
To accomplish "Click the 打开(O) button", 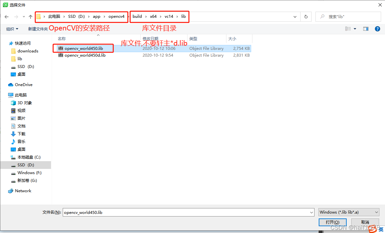I will click(332, 222).
